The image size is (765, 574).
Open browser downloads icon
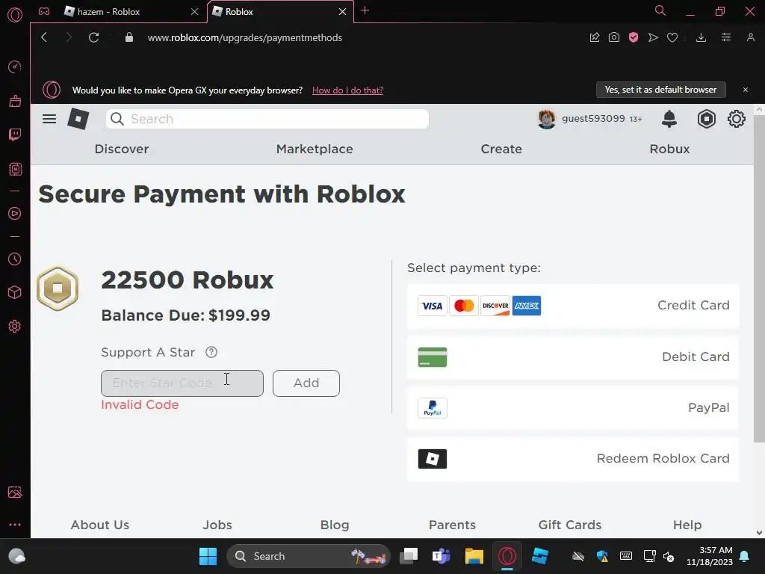pos(701,37)
